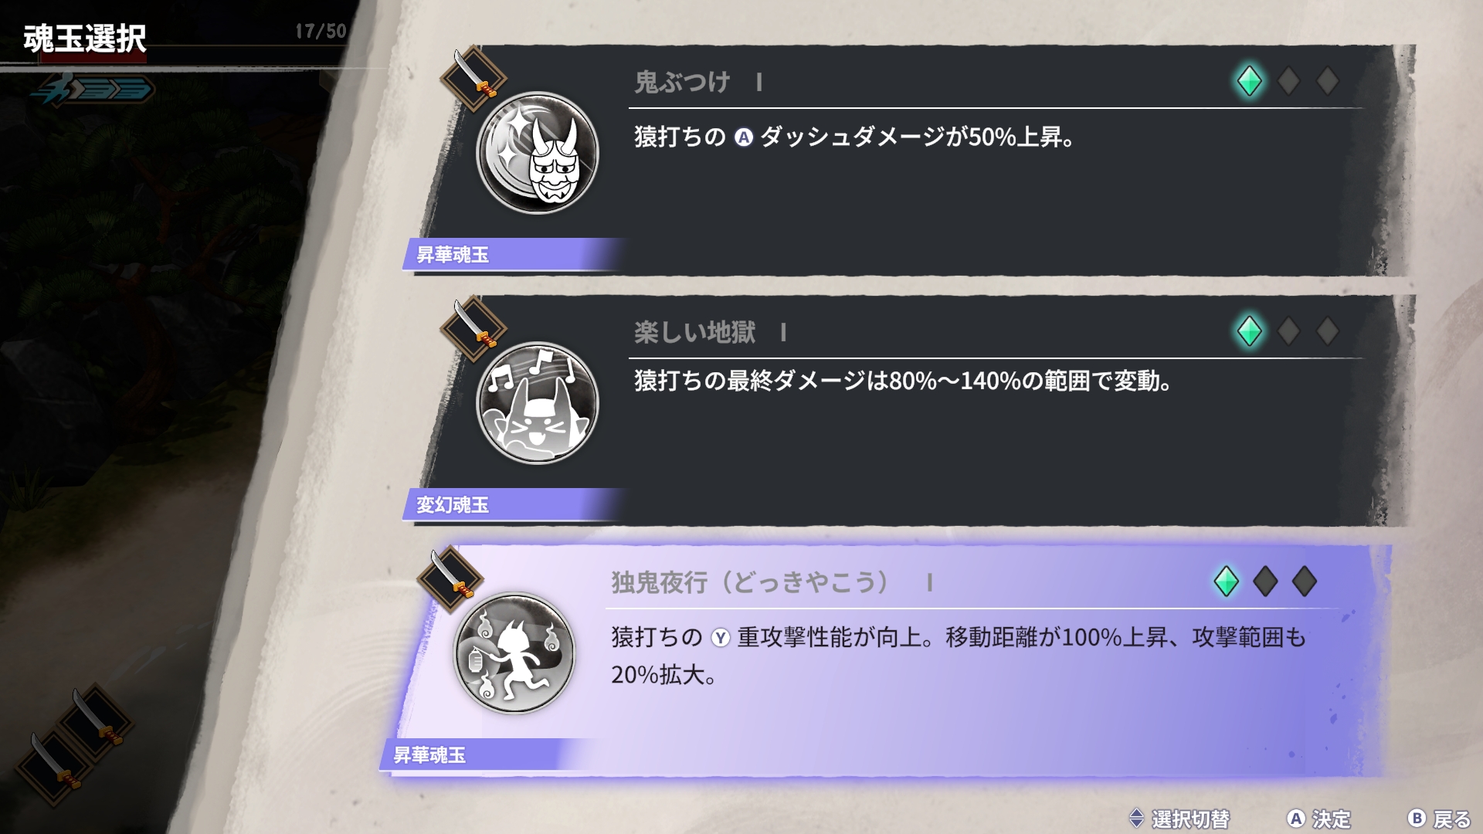Click the 魂玉選択 screen title

click(x=85, y=39)
